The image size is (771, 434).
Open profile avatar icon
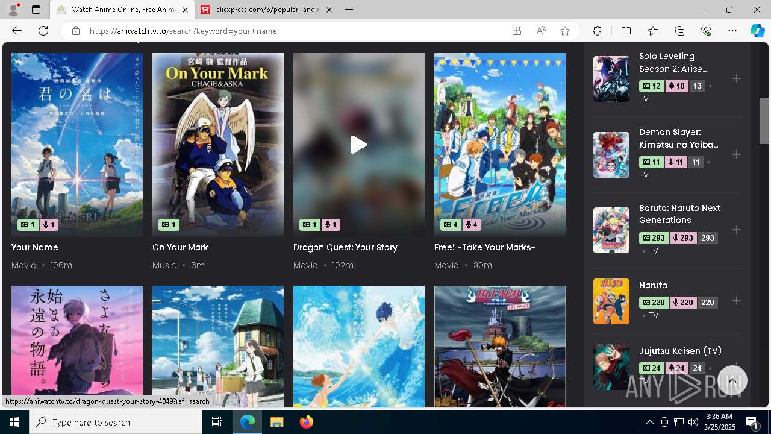pos(13,10)
